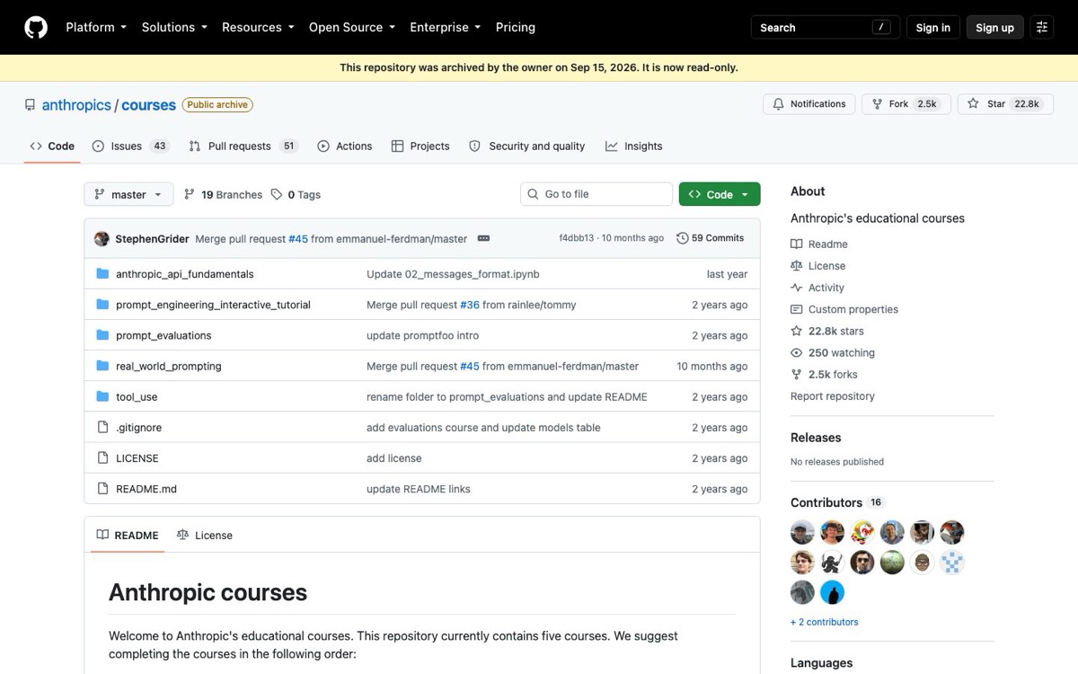Switch to the Projects tab
Viewport: 1078px width, 674px height.
pyautogui.click(x=420, y=146)
